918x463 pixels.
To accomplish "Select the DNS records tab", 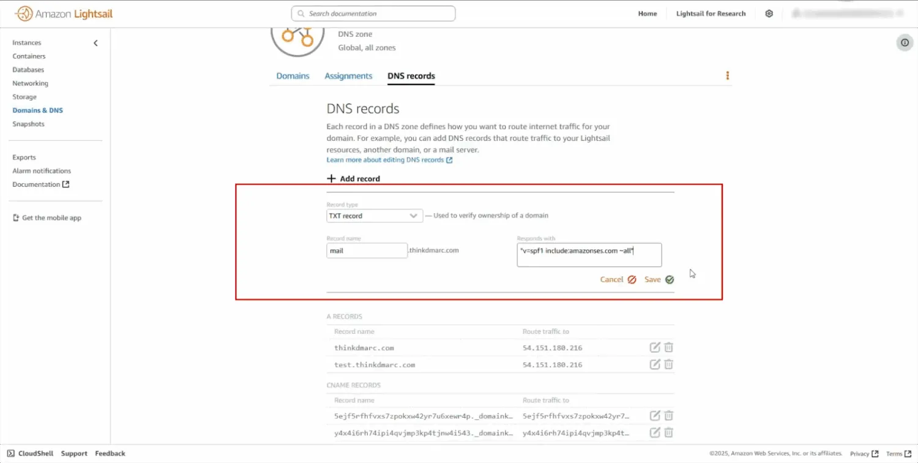I will (411, 76).
